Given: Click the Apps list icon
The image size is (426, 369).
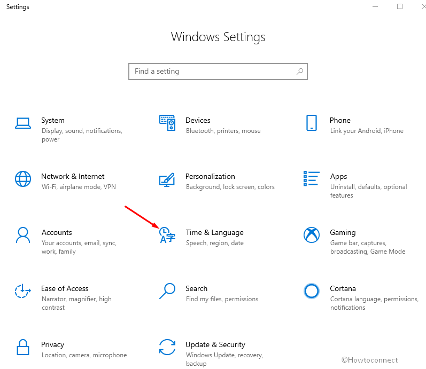Looking at the screenshot, I should [x=312, y=179].
